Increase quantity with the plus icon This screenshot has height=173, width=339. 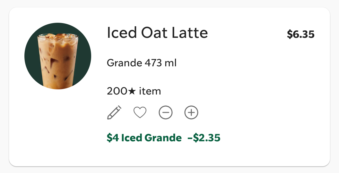[x=191, y=112]
